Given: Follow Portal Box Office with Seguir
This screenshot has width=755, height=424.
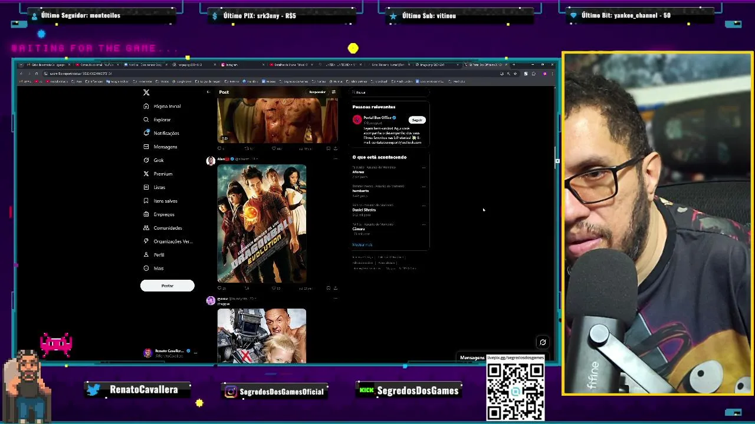Looking at the screenshot, I should coord(417,120).
